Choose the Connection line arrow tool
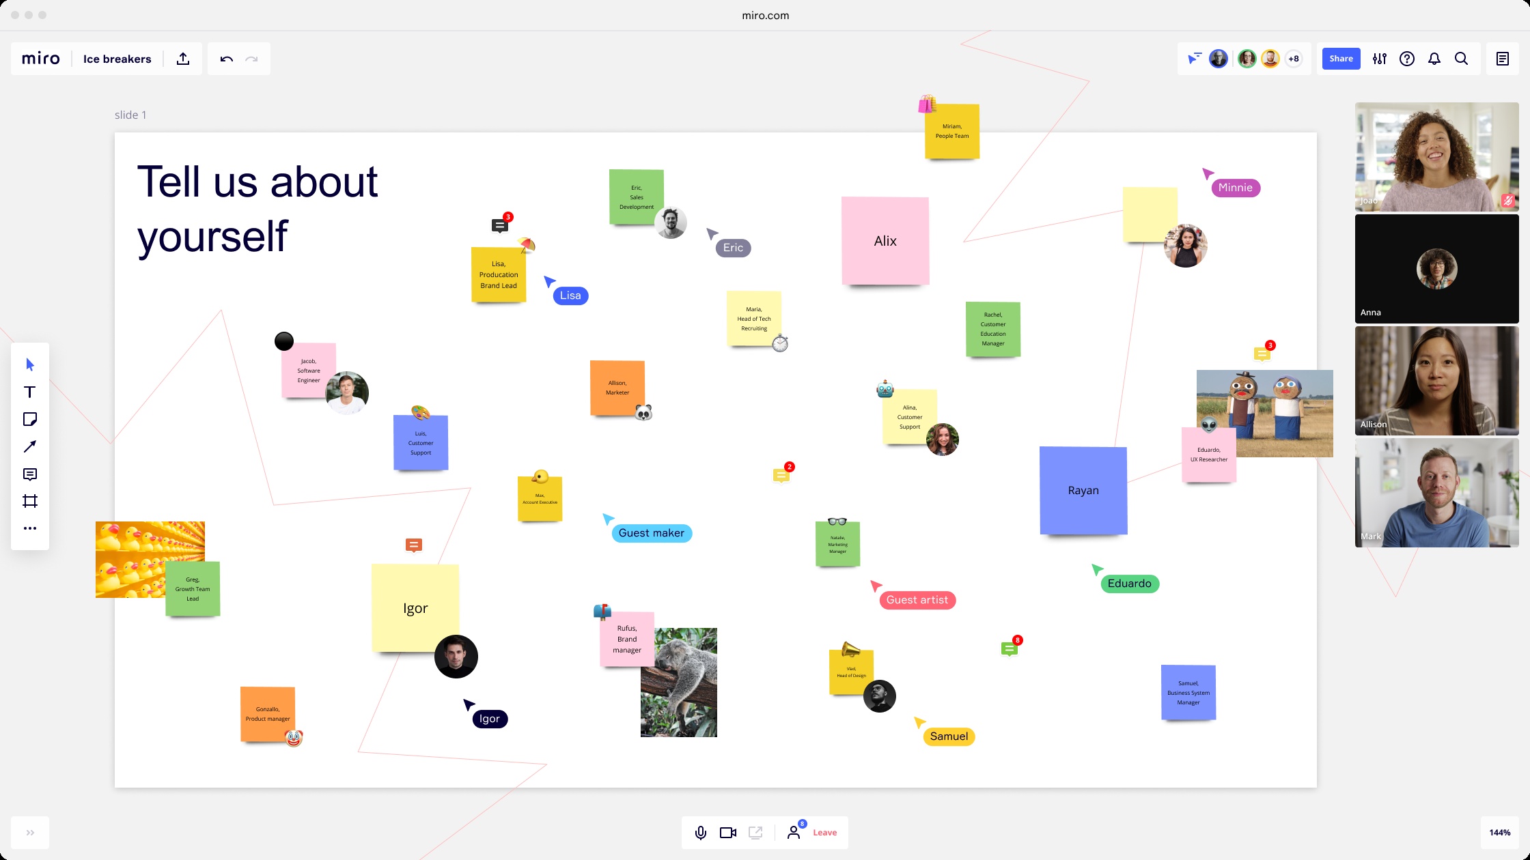 29,446
